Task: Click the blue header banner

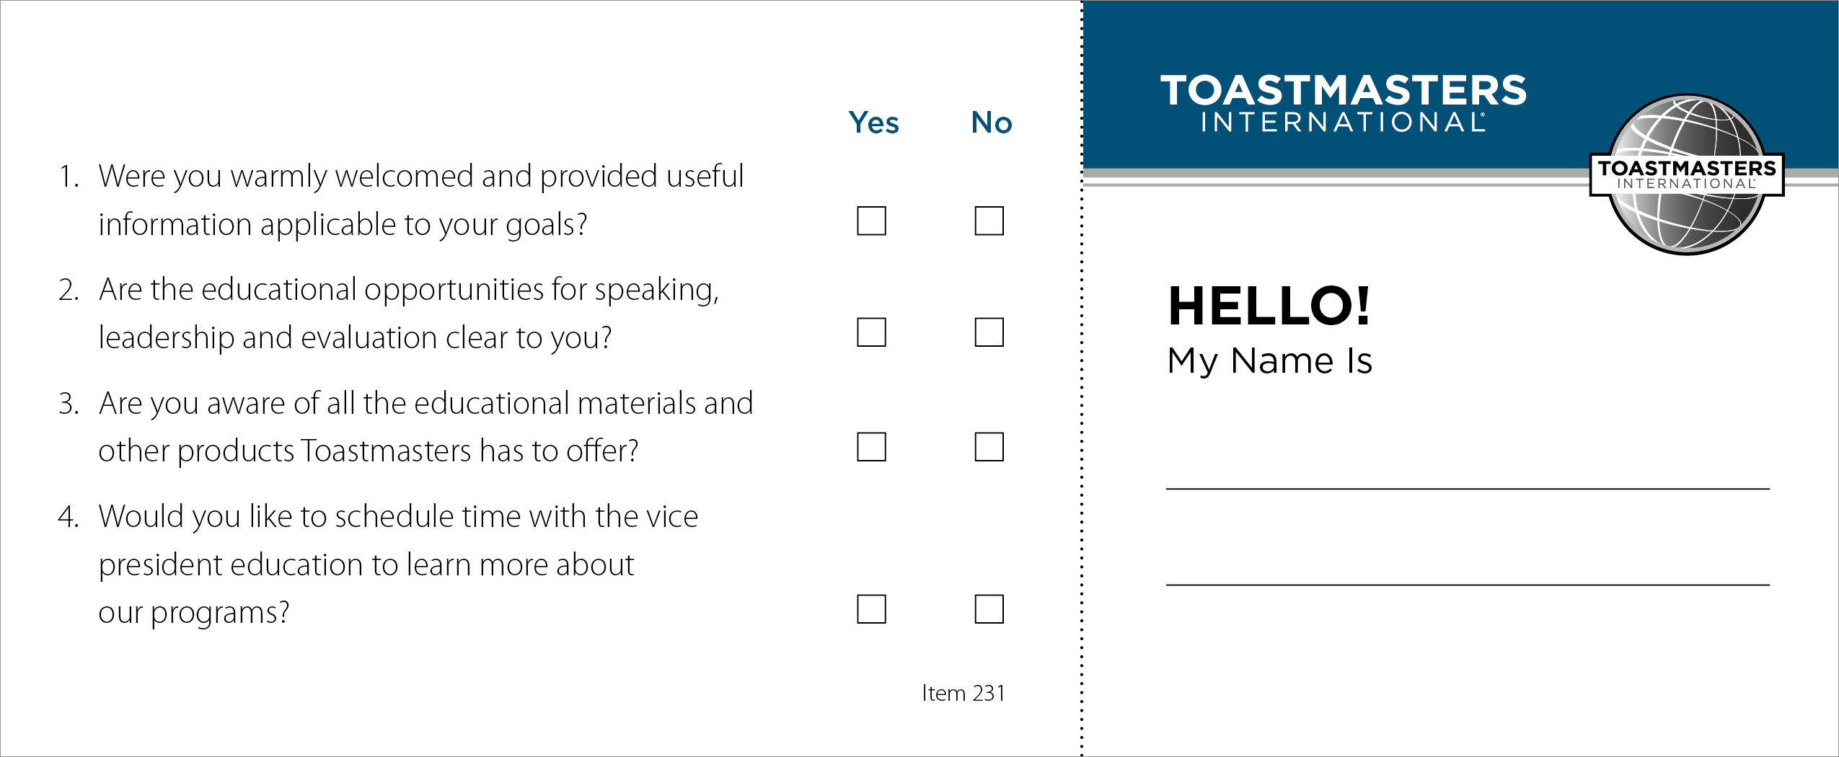Action: point(1460,85)
